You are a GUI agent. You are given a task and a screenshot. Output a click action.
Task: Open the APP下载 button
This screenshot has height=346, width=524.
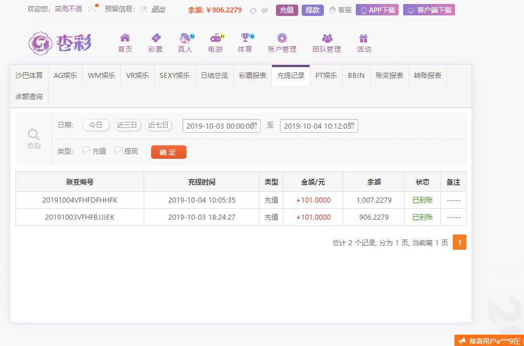[377, 10]
